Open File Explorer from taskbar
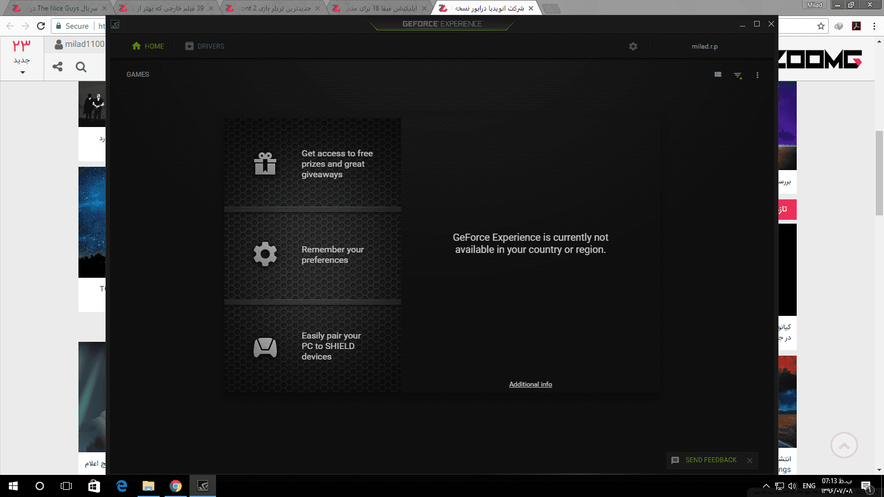The image size is (884, 497). click(x=148, y=486)
